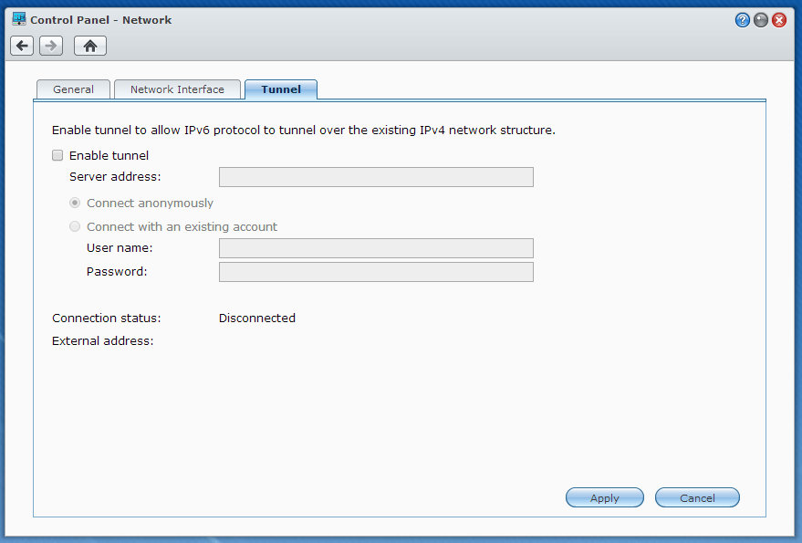Focus the Server address field
Screen dimensions: 802x543
[376, 177]
